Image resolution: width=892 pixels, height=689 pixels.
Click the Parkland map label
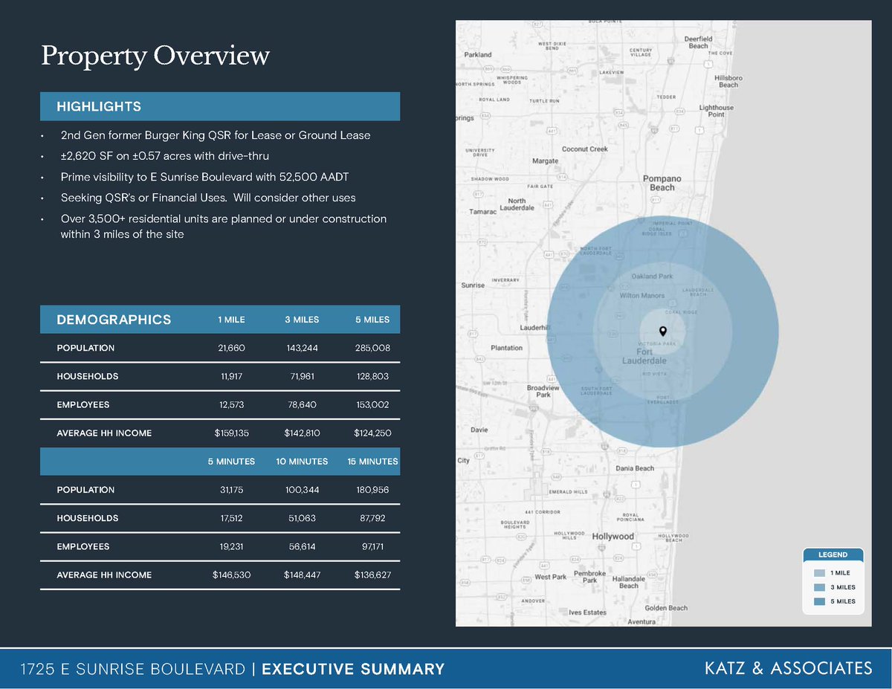(x=478, y=54)
